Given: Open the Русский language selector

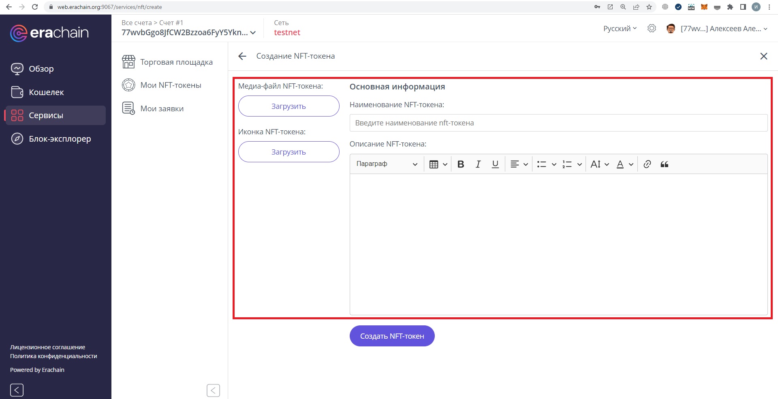Looking at the screenshot, I should click(x=620, y=29).
